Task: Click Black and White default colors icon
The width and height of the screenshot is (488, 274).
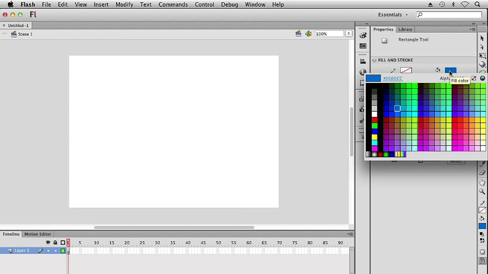Action: pos(482,233)
